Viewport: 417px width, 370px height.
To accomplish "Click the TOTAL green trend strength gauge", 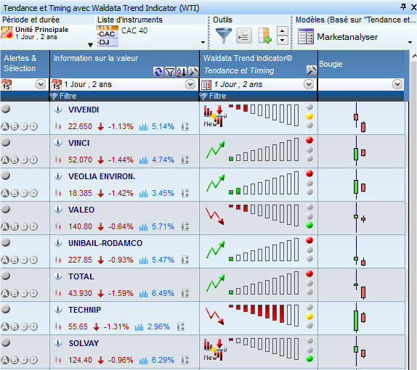I will click(264, 283).
